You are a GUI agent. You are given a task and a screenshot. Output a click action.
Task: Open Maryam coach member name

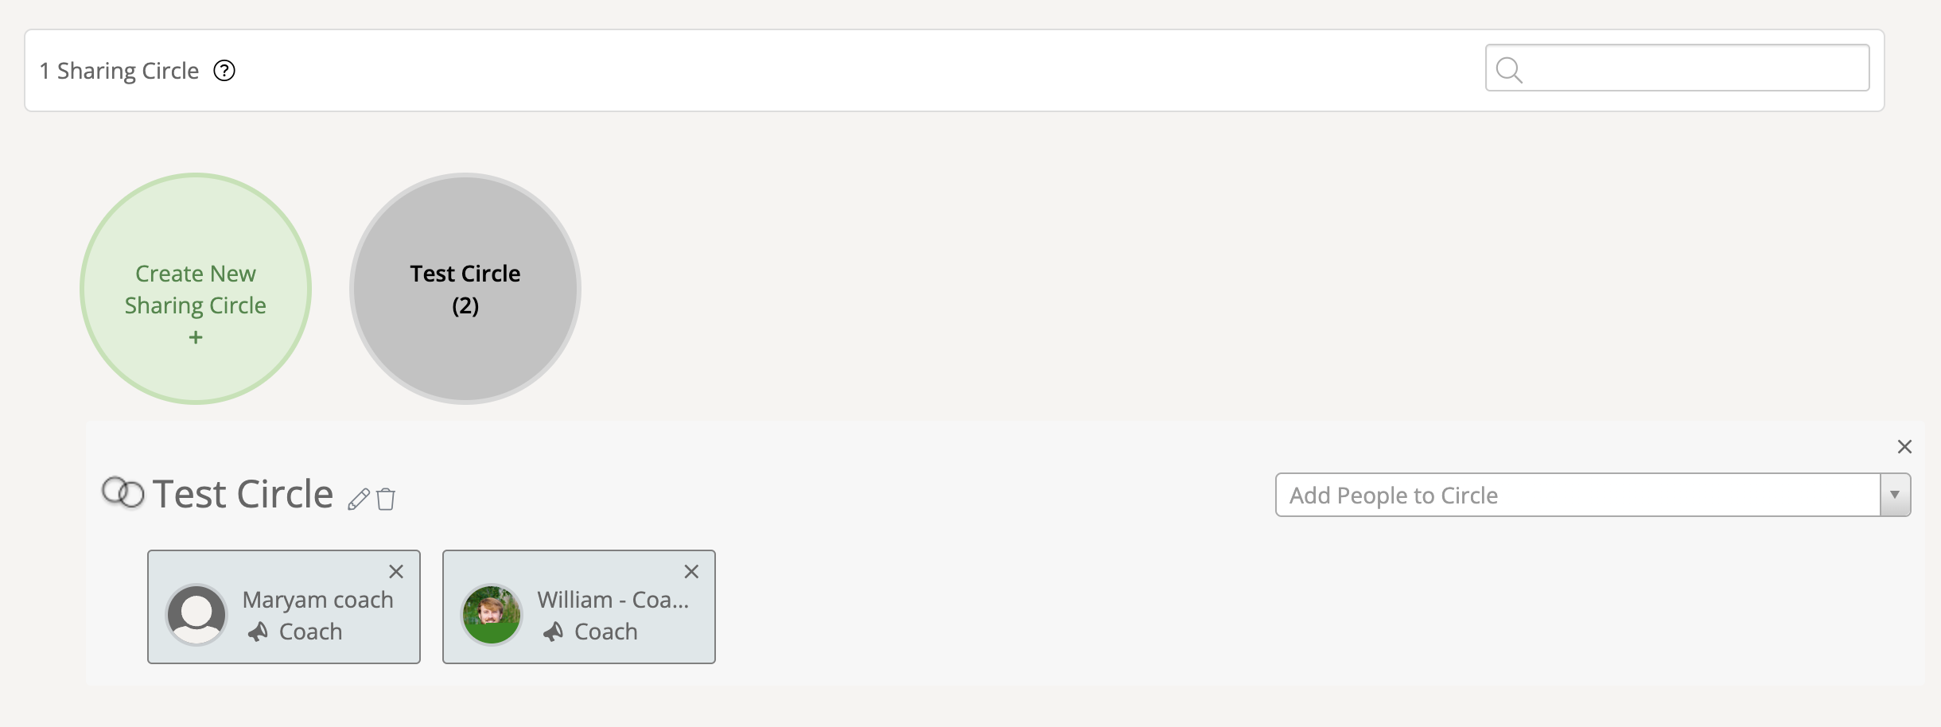click(317, 600)
